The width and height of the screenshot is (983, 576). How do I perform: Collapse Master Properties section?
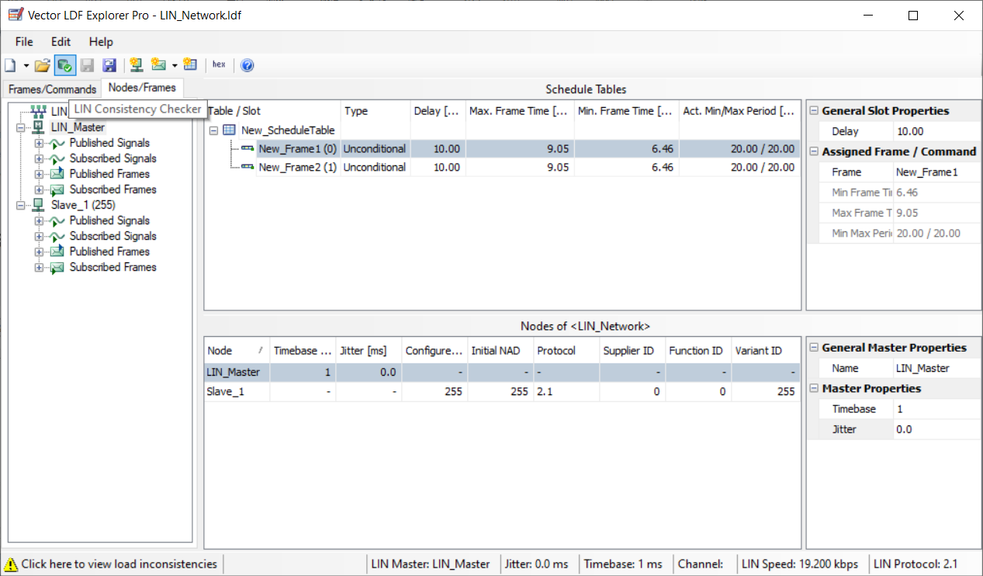click(x=814, y=388)
